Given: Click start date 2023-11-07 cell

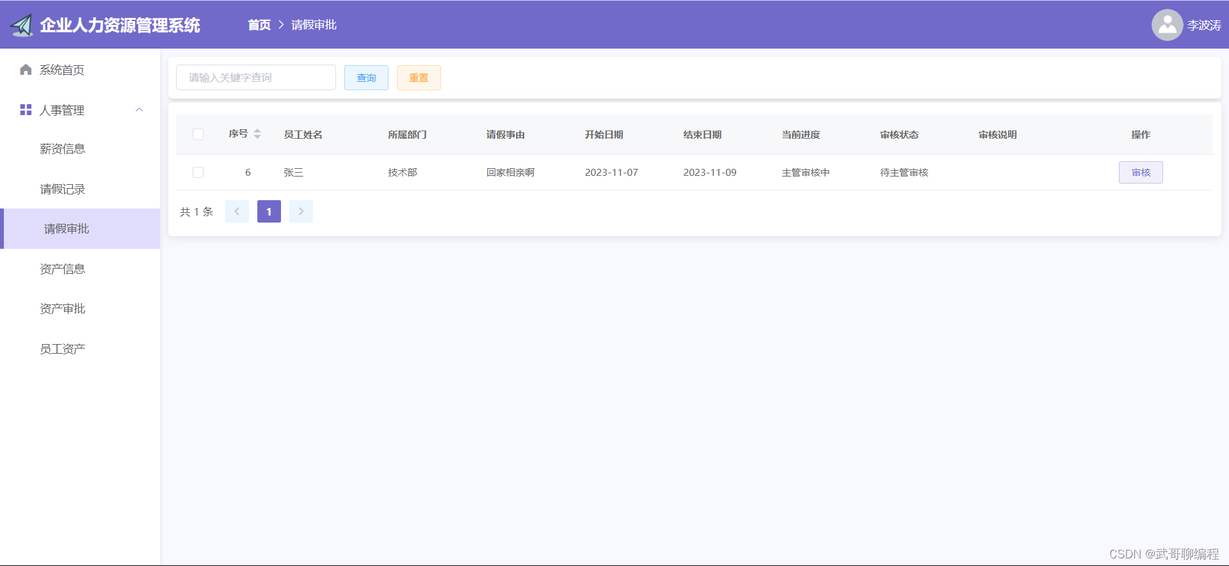Looking at the screenshot, I should click(611, 173).
